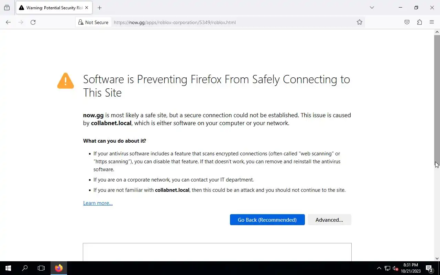Click the vertical scrollbar down arrow
440x275 pixels.
pos(437,258)
